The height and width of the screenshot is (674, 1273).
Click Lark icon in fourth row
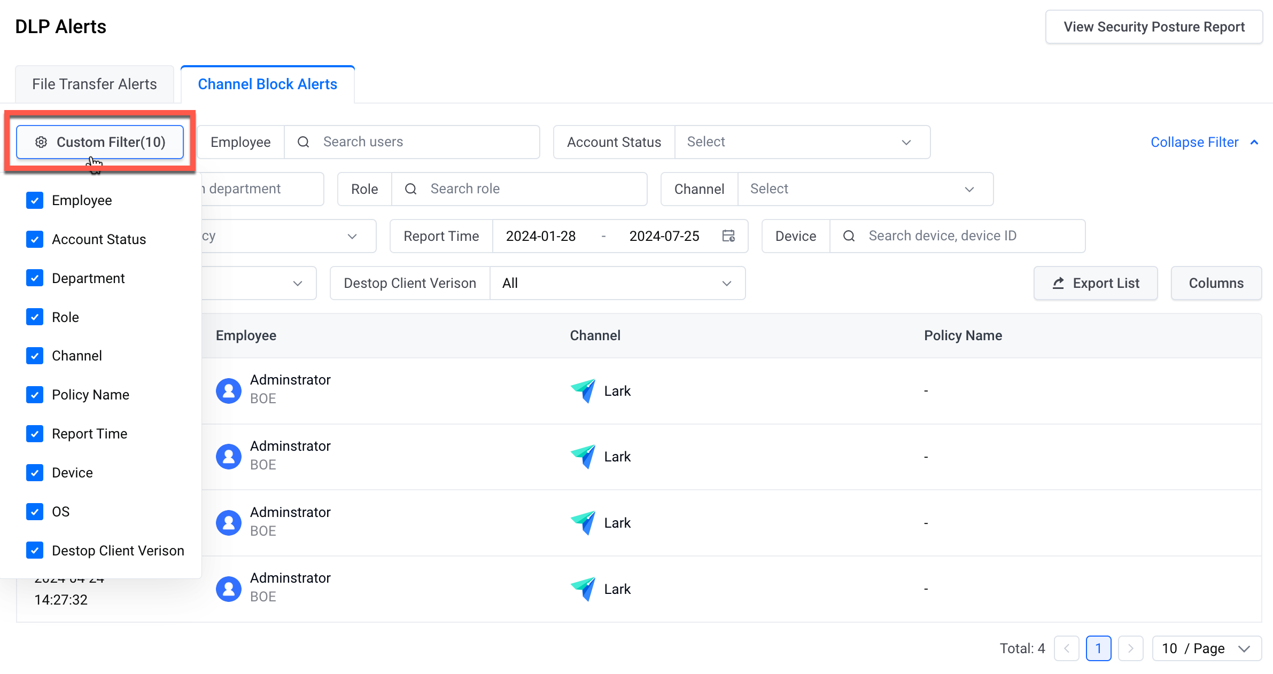pyautogui.click(x=583, y=589)
